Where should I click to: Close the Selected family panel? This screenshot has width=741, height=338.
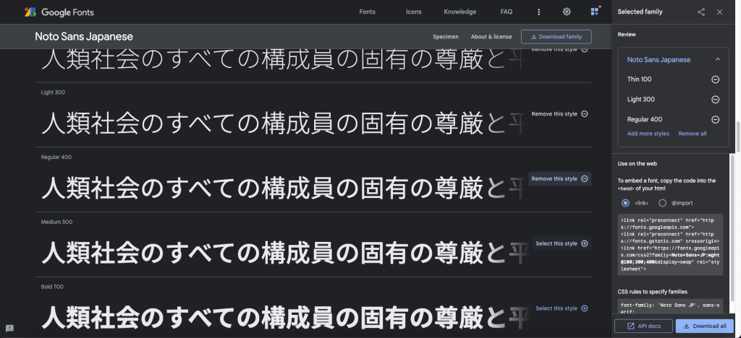(x=720, y=12)
